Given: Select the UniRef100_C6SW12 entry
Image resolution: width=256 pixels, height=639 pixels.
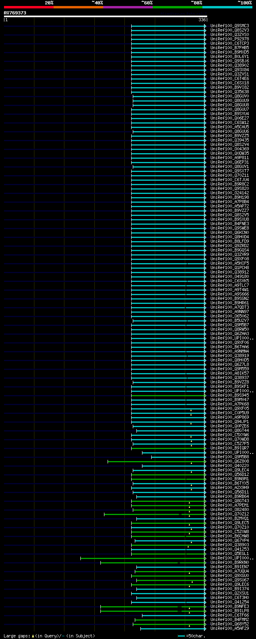Looking at the screenshot, I should coord(230,123).
